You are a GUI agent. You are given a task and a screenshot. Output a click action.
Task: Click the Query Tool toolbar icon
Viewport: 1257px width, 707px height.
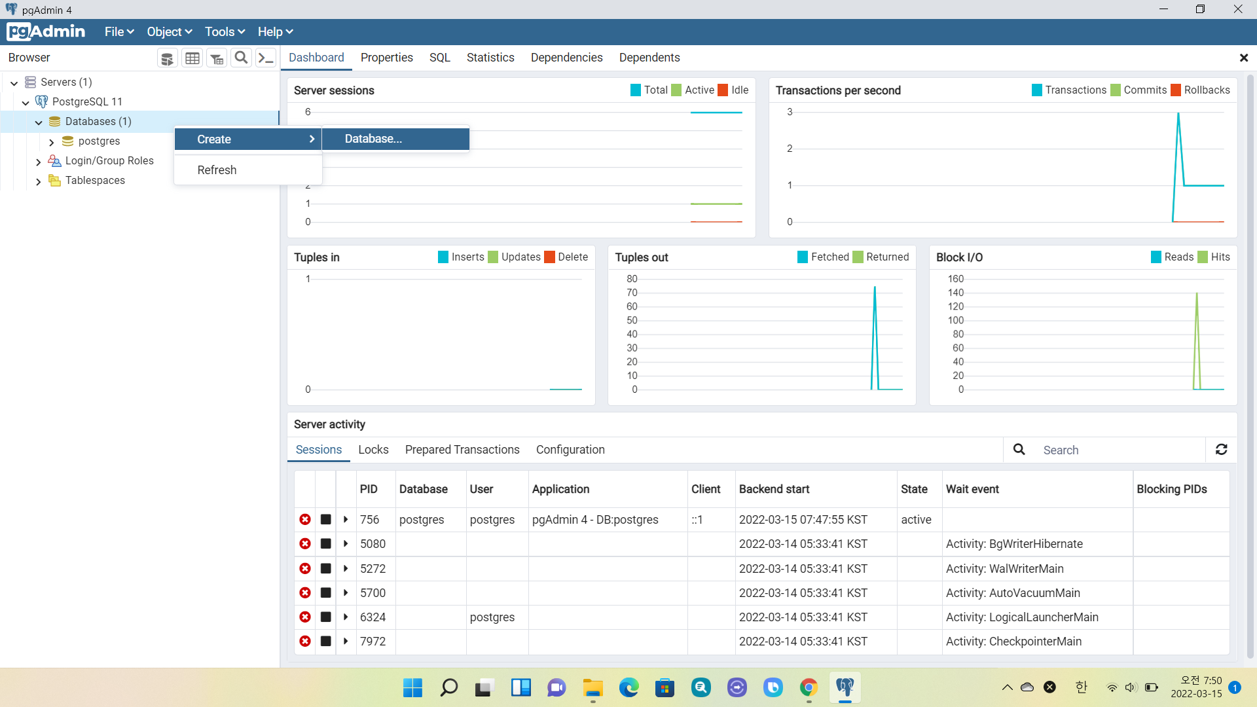pos(167,58)
